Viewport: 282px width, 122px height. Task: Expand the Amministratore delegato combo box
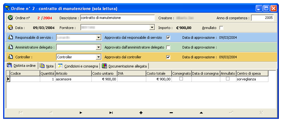(98, 47)
